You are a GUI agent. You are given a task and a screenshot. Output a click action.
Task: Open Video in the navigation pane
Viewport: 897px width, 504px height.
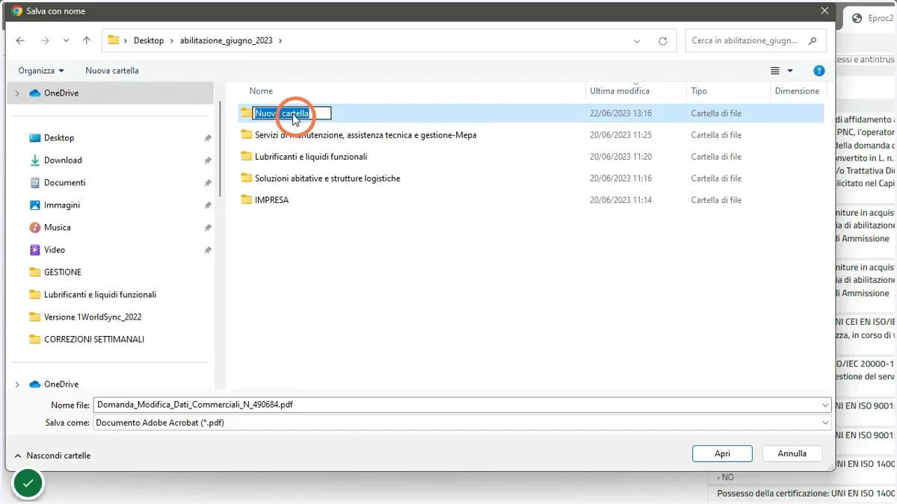[54, 250]
